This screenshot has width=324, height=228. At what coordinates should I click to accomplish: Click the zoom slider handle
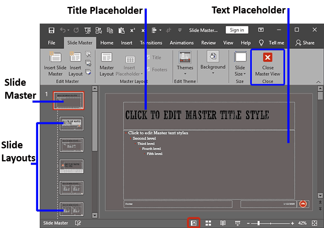point(258,223)
